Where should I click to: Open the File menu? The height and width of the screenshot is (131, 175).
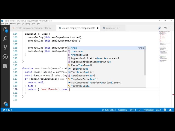point(2,23)
